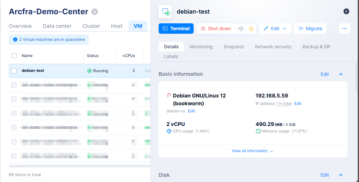The height and width of the screenshot is (182, 359).
Task: Click the reboot icon next to Shut down
Action: point(241,28)
